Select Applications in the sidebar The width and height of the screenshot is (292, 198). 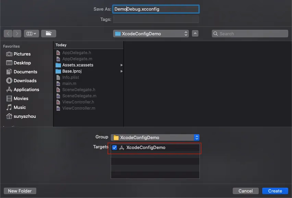(x=26, y=90)
